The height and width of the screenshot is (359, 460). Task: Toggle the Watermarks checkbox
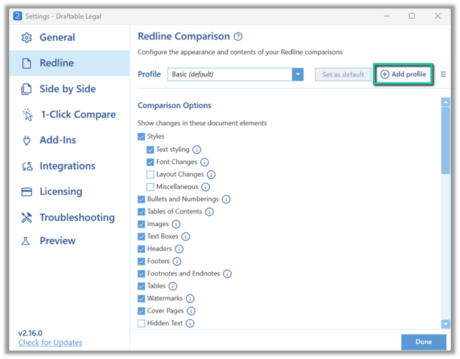point(142,299)
